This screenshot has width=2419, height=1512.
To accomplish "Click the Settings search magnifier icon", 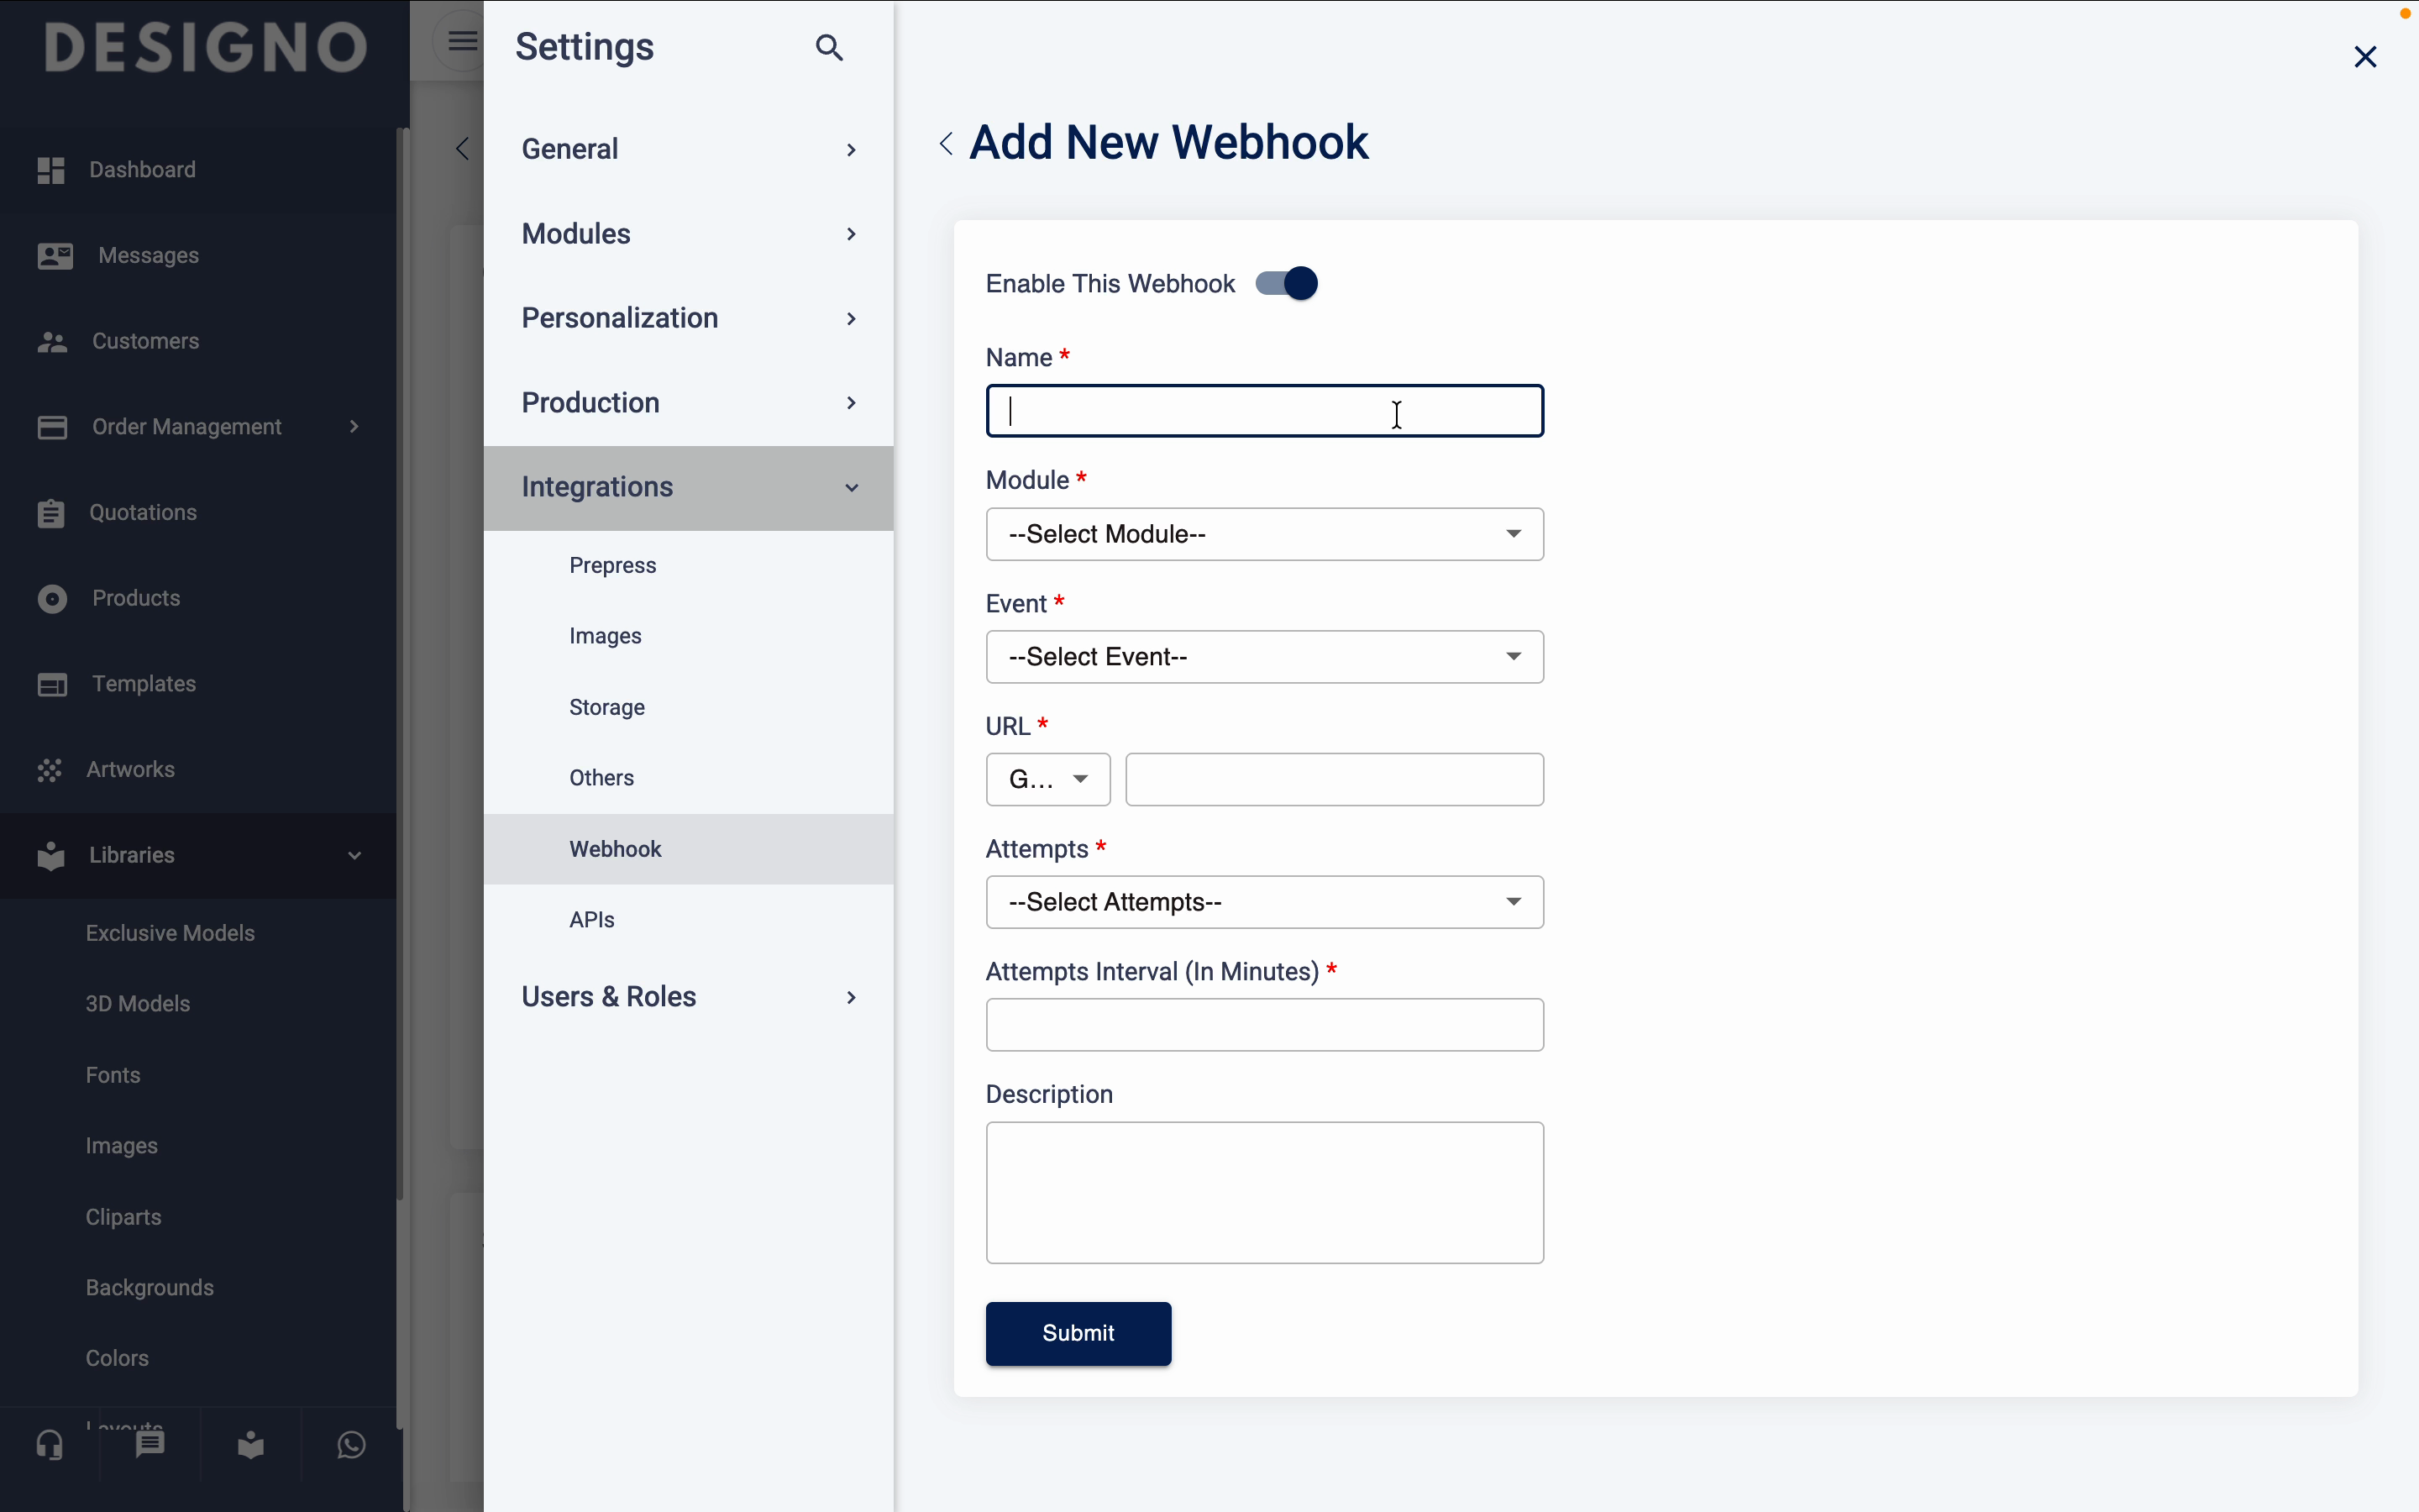I will (829, 47).
